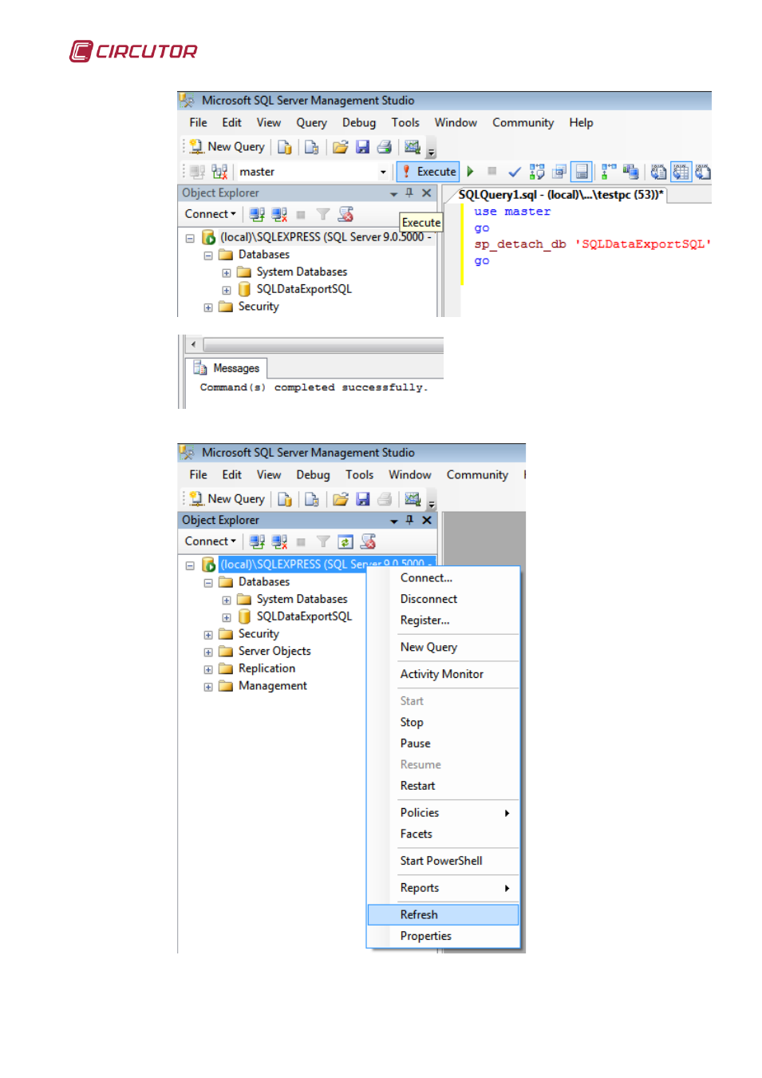762x1078 pixels.
Task: Click the horizontal scrollbar left arrow
Action: pyautogui.click(x=193, y=345)
